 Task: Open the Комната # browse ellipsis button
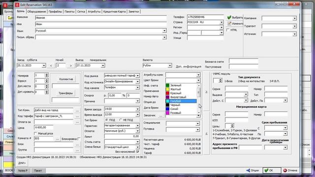(57, 139)
